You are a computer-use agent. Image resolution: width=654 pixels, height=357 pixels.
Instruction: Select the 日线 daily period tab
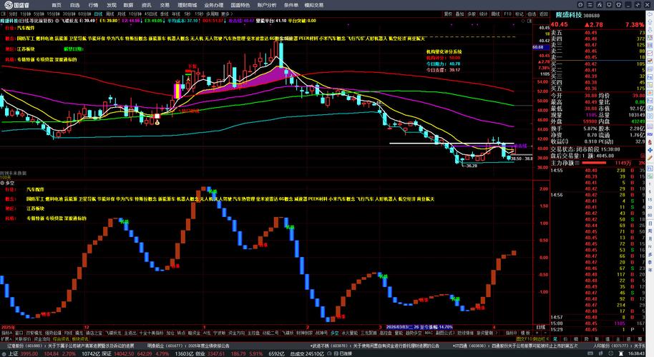97,14
